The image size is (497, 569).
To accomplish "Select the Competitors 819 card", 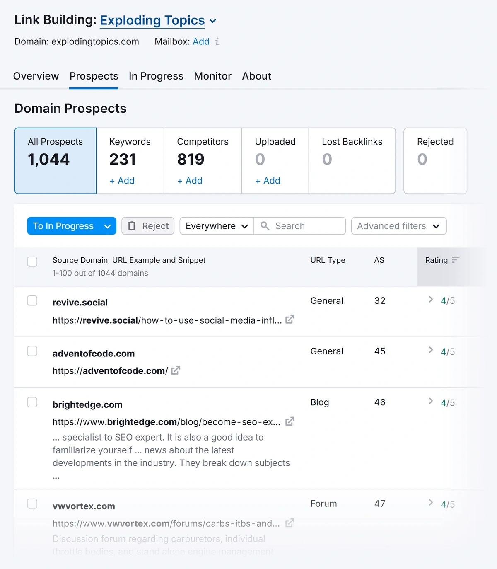I will (203, 160).
